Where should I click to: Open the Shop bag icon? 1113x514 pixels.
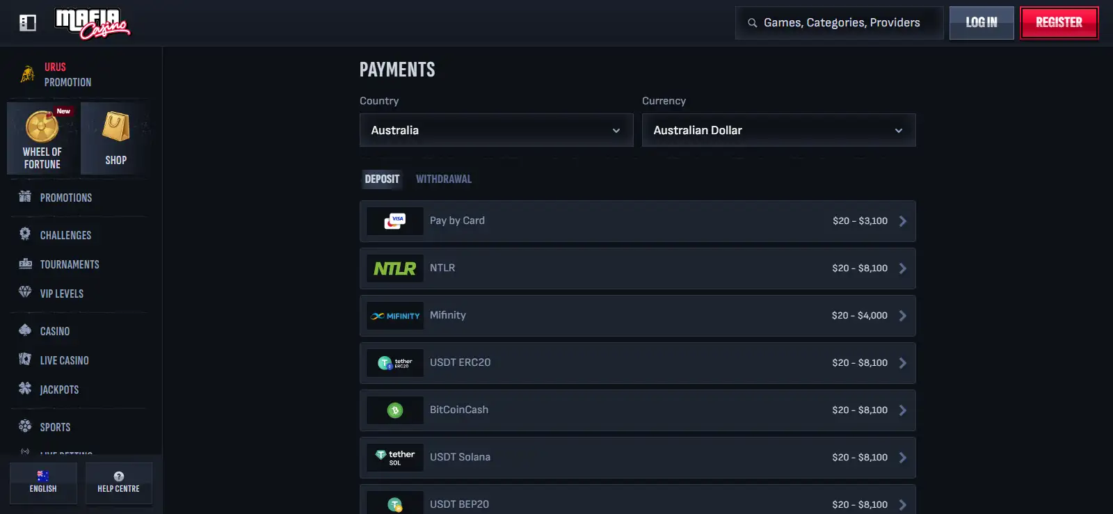(x=116, y=127)
